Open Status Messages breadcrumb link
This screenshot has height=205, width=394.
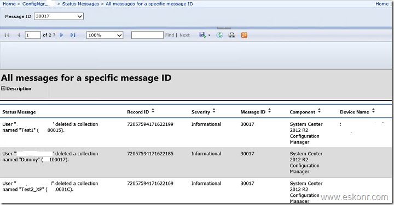(x=80, y=4)
